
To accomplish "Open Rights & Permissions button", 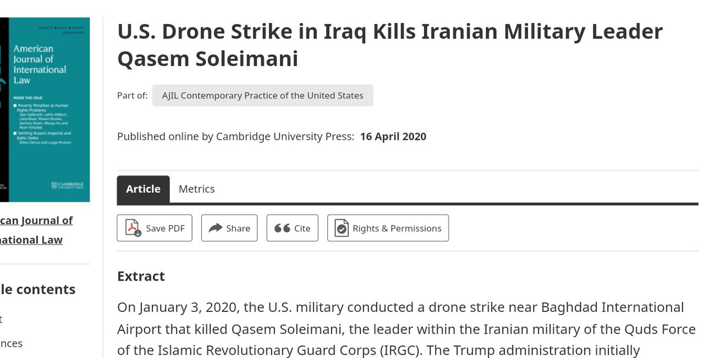I will (388, 228).
